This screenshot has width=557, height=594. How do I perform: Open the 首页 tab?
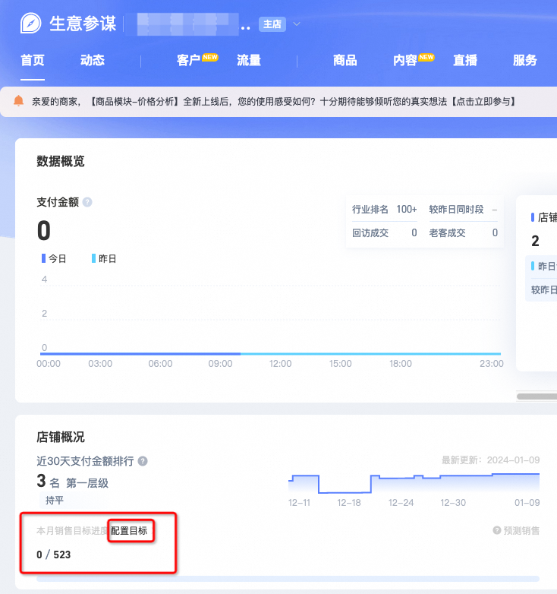coord(33,60)
